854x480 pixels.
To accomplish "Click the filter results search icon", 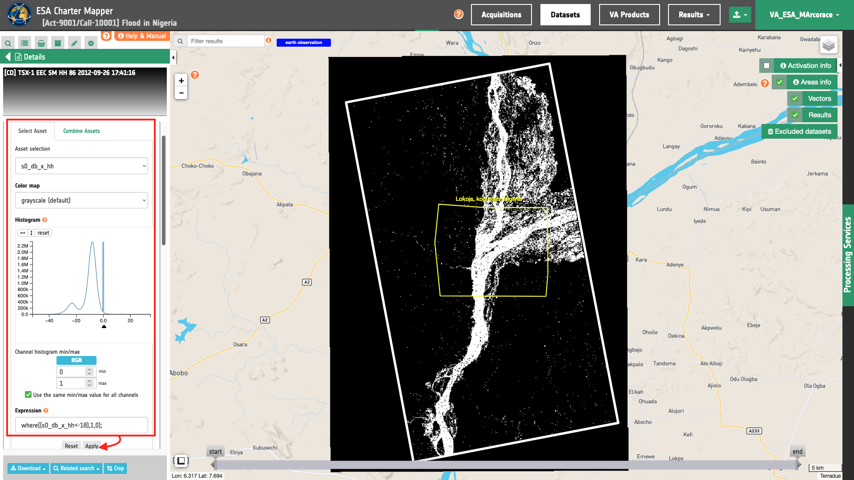I will click(x=180, y=41).
